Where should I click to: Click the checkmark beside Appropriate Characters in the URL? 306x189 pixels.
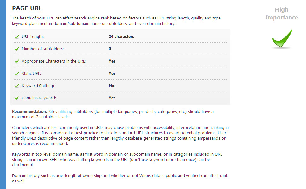click(x=17, y=61)
